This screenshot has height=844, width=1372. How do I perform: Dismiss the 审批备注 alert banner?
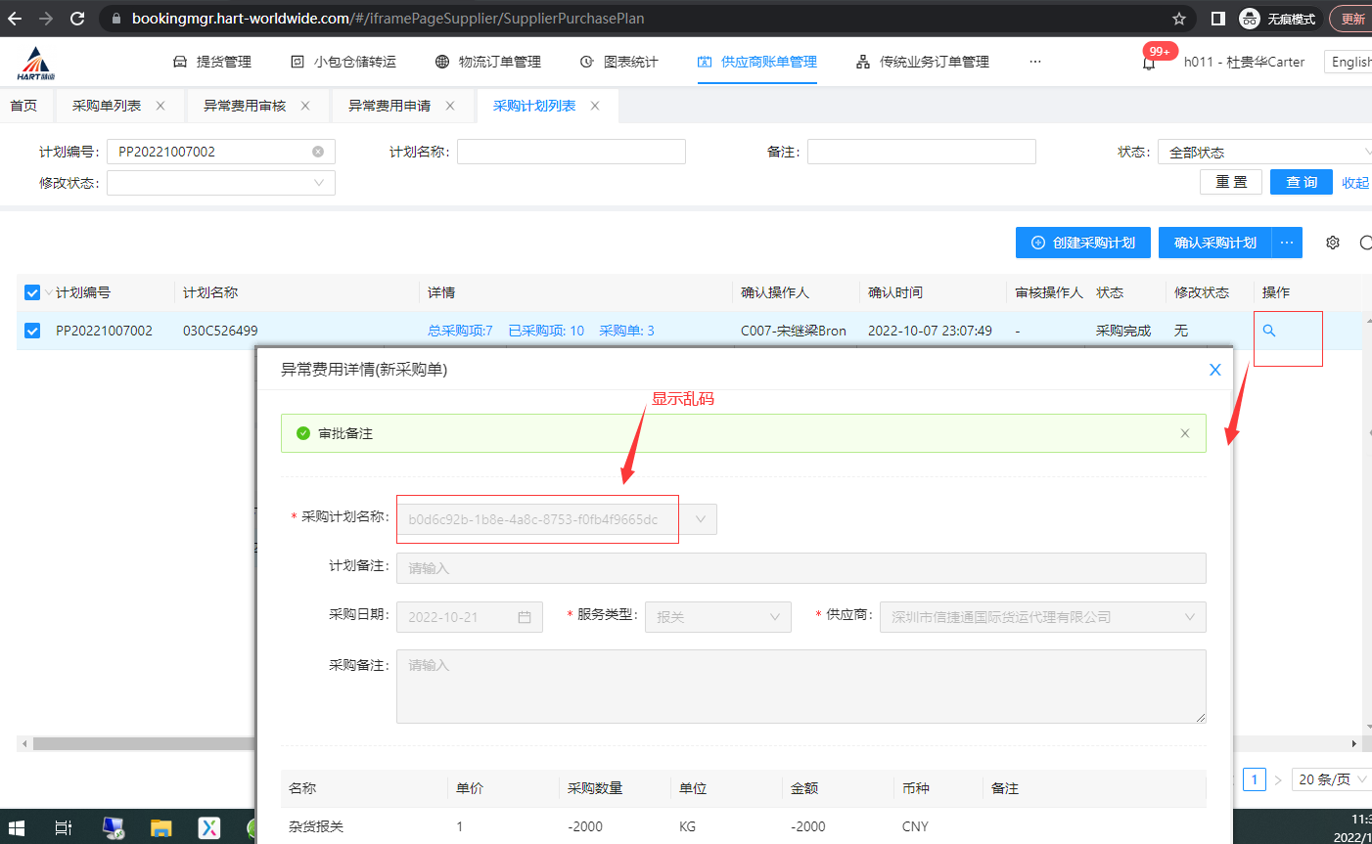[1184, 433]
